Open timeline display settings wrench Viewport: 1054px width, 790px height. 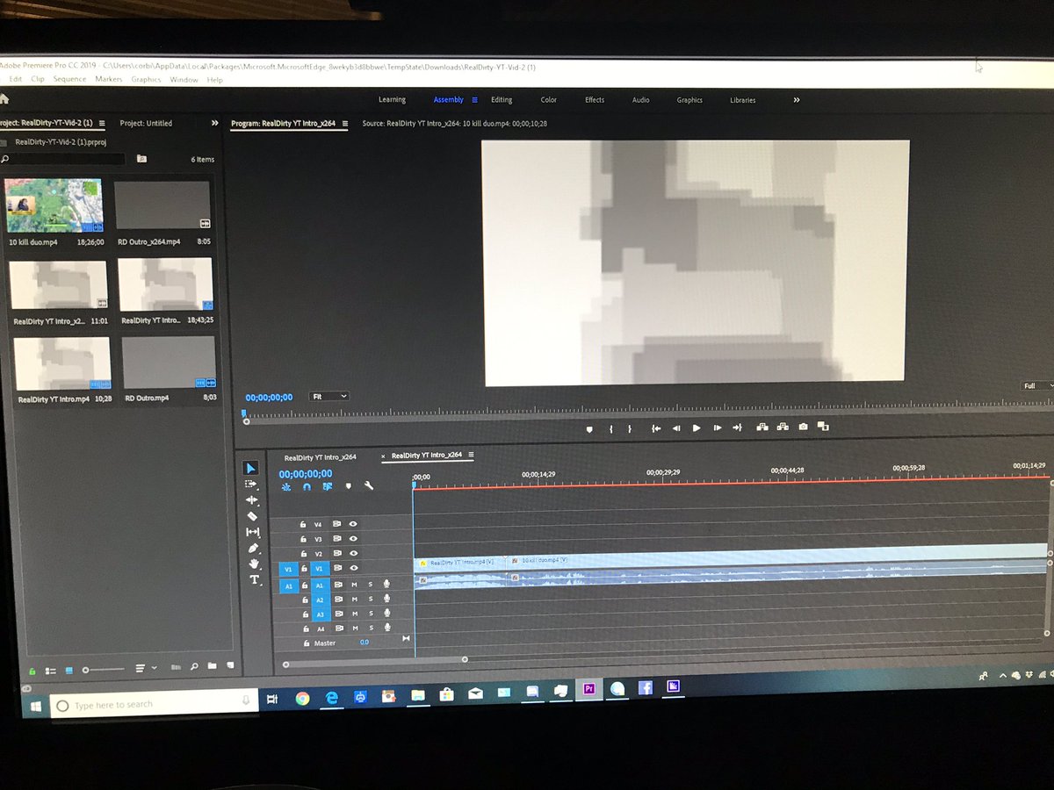point(369,485)
